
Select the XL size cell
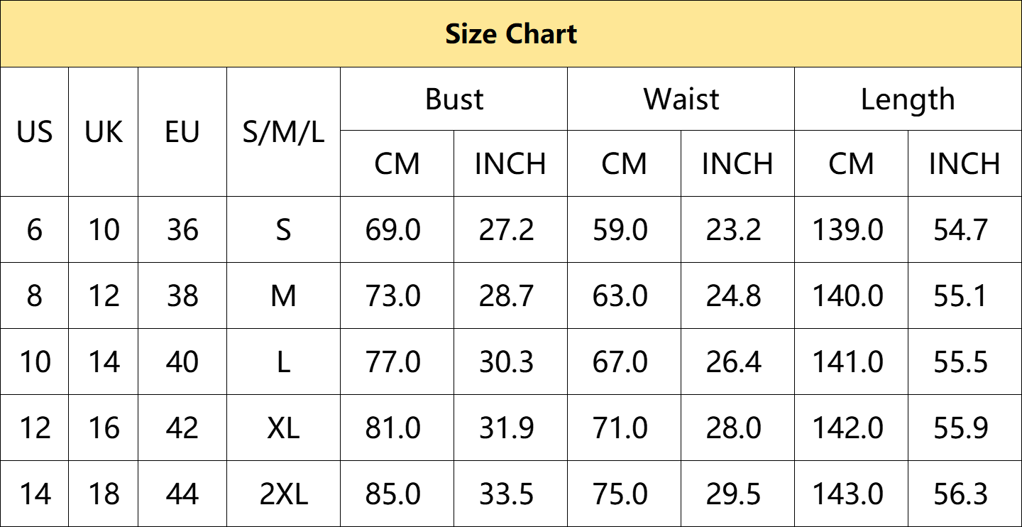coord(284,428)
